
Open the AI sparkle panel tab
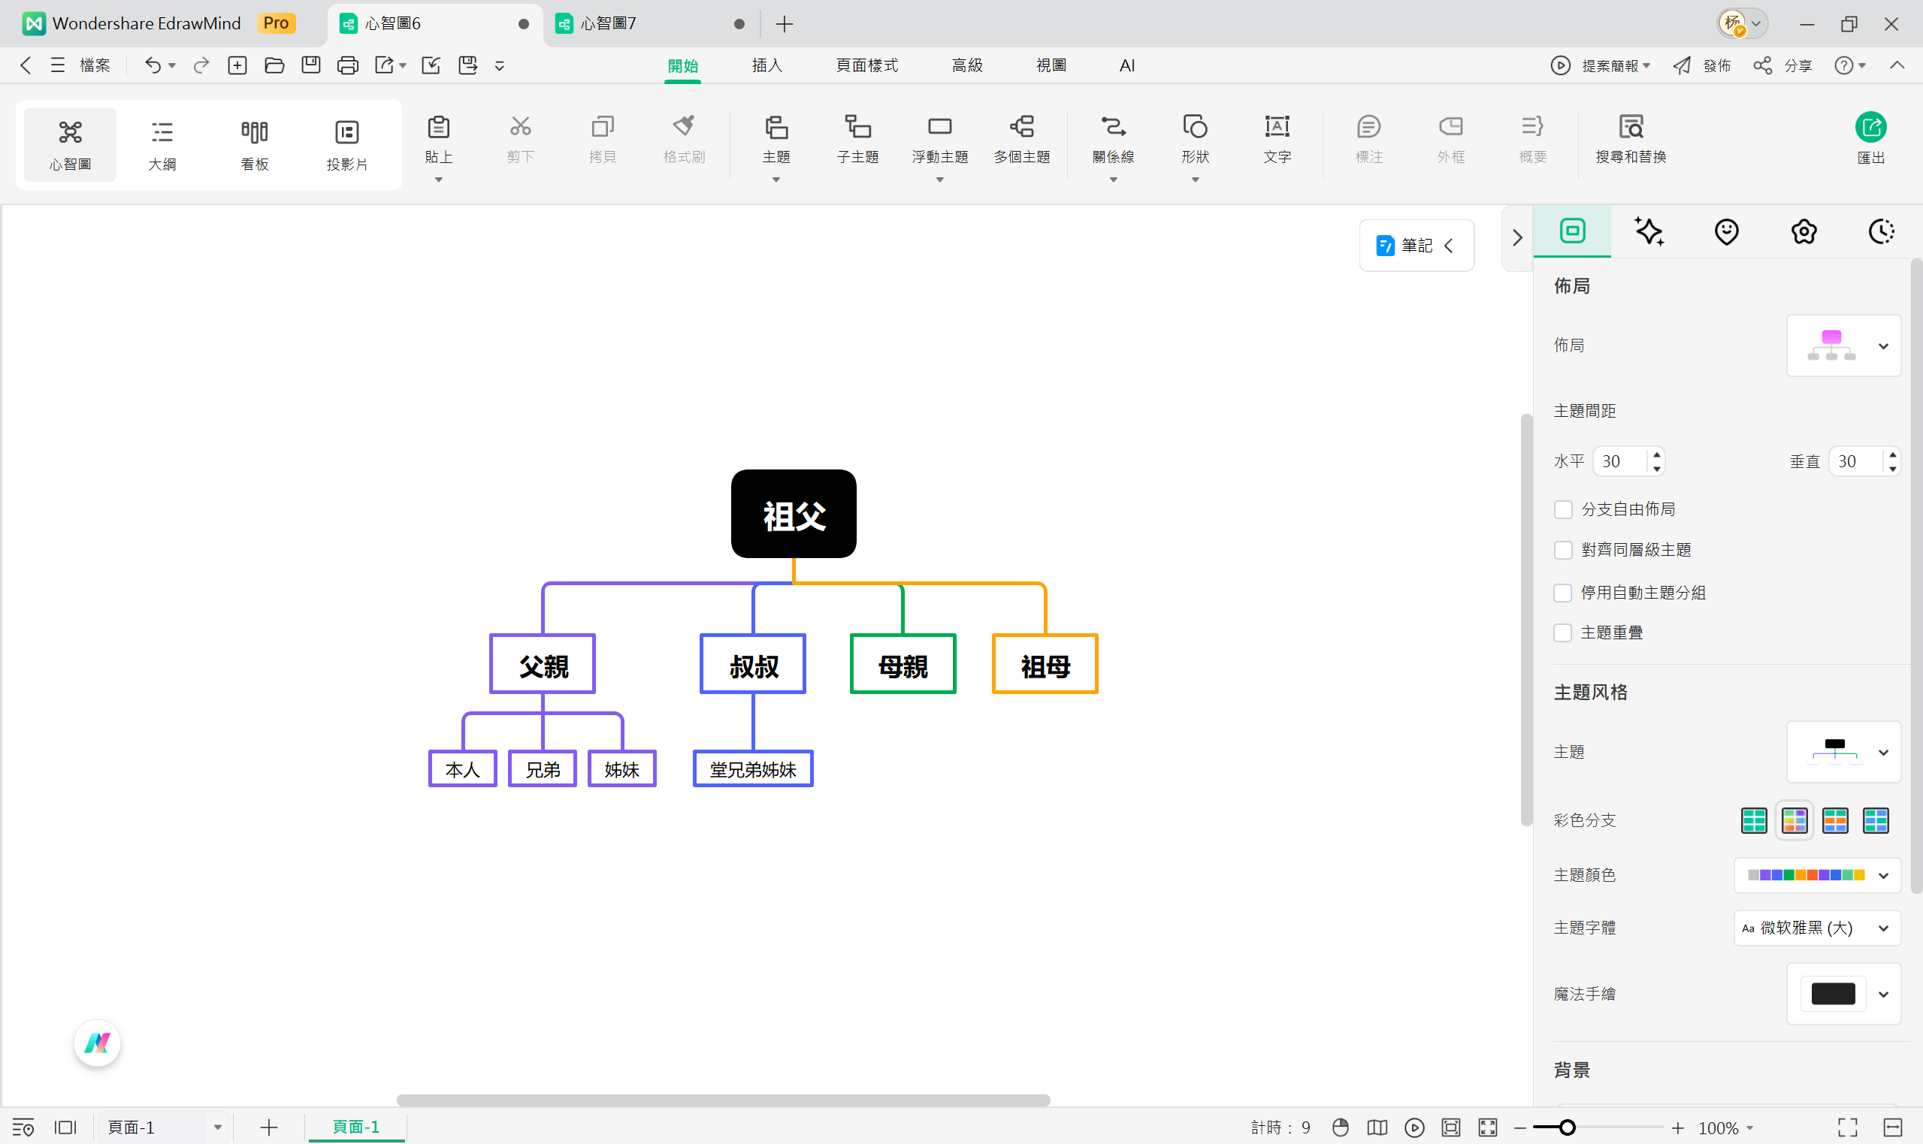1649,231
